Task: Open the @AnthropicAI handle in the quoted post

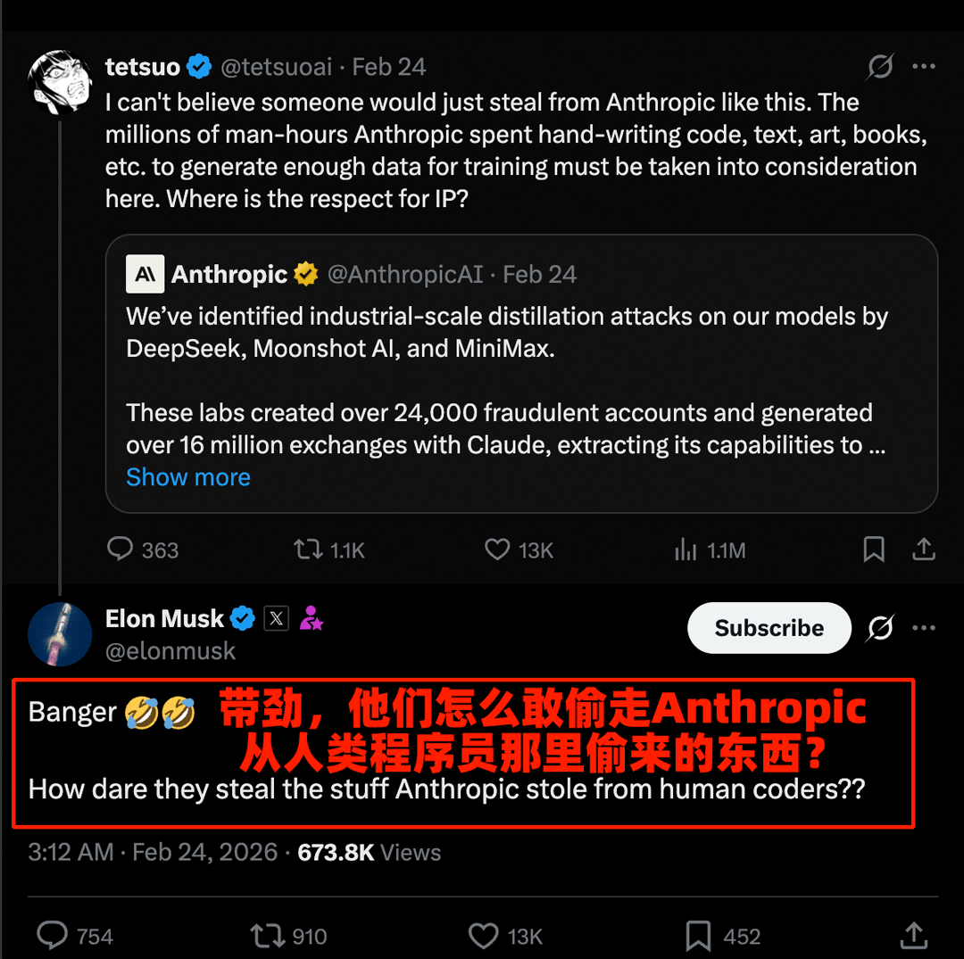Action: click(405, 275)
